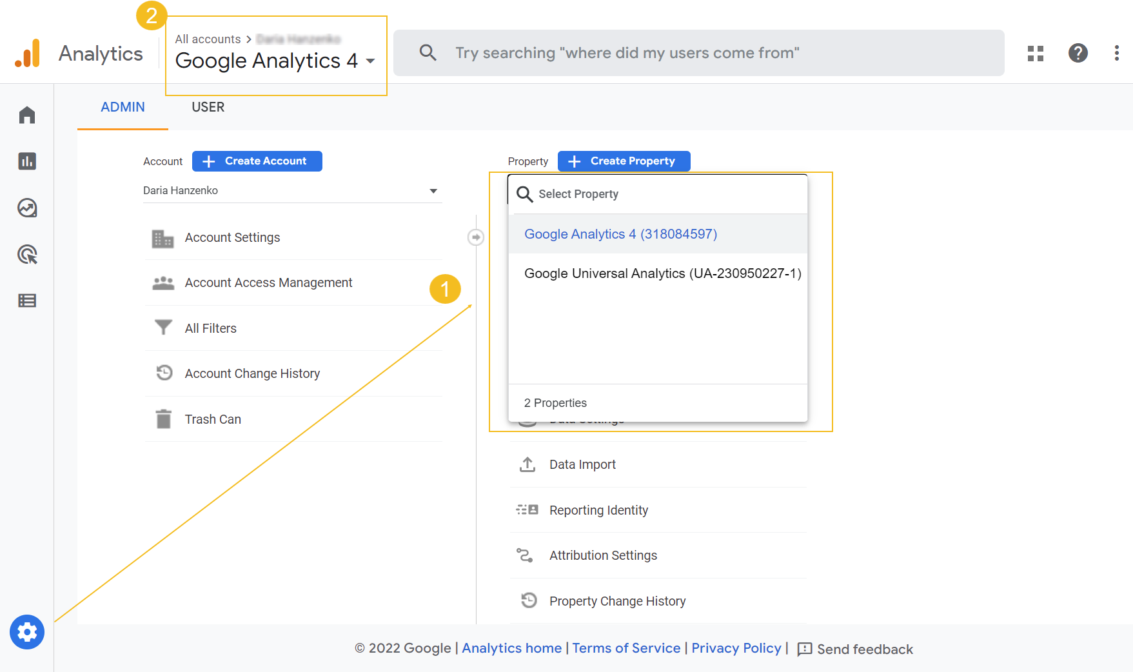Switch to the USER tab
The width and height of the screenshot is (1133, 672).
click(208, 107)
